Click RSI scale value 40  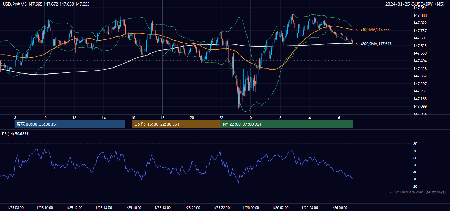point(415,172)
